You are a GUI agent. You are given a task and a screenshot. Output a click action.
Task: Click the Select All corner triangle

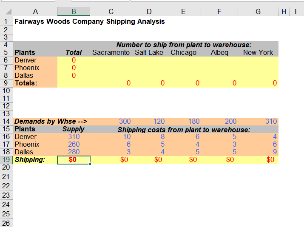point(9,11)
